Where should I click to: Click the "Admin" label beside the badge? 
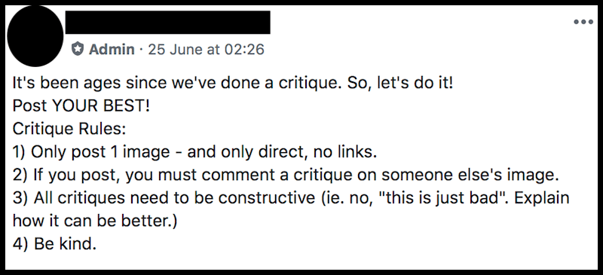tap(112, 49)
